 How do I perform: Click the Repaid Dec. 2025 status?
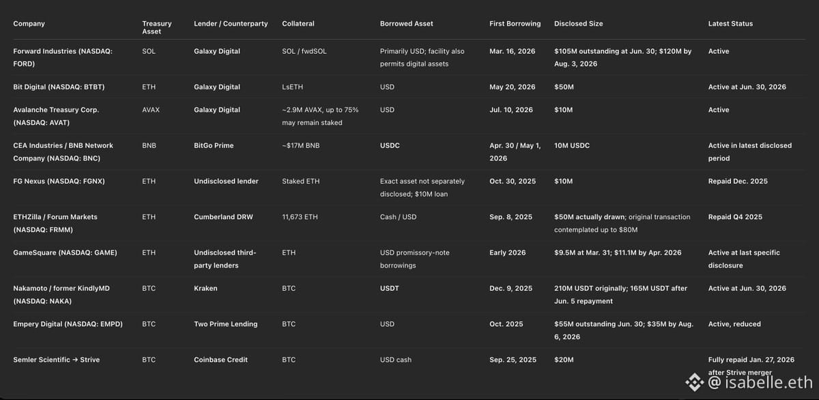(x=738, y=182)
